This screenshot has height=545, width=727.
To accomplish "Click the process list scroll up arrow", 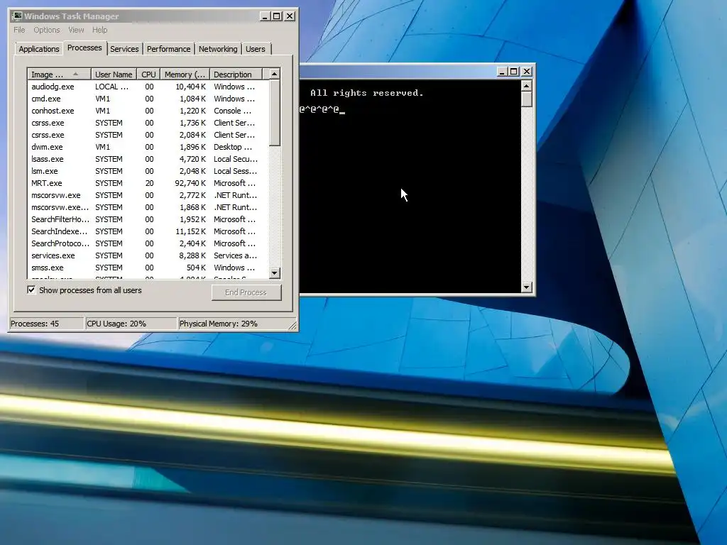I will pos(275,74).
